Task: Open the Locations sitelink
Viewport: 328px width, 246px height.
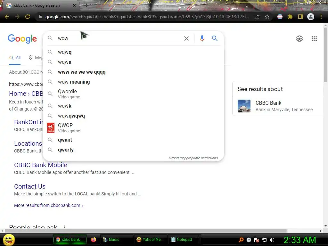Action: [28, 143]
